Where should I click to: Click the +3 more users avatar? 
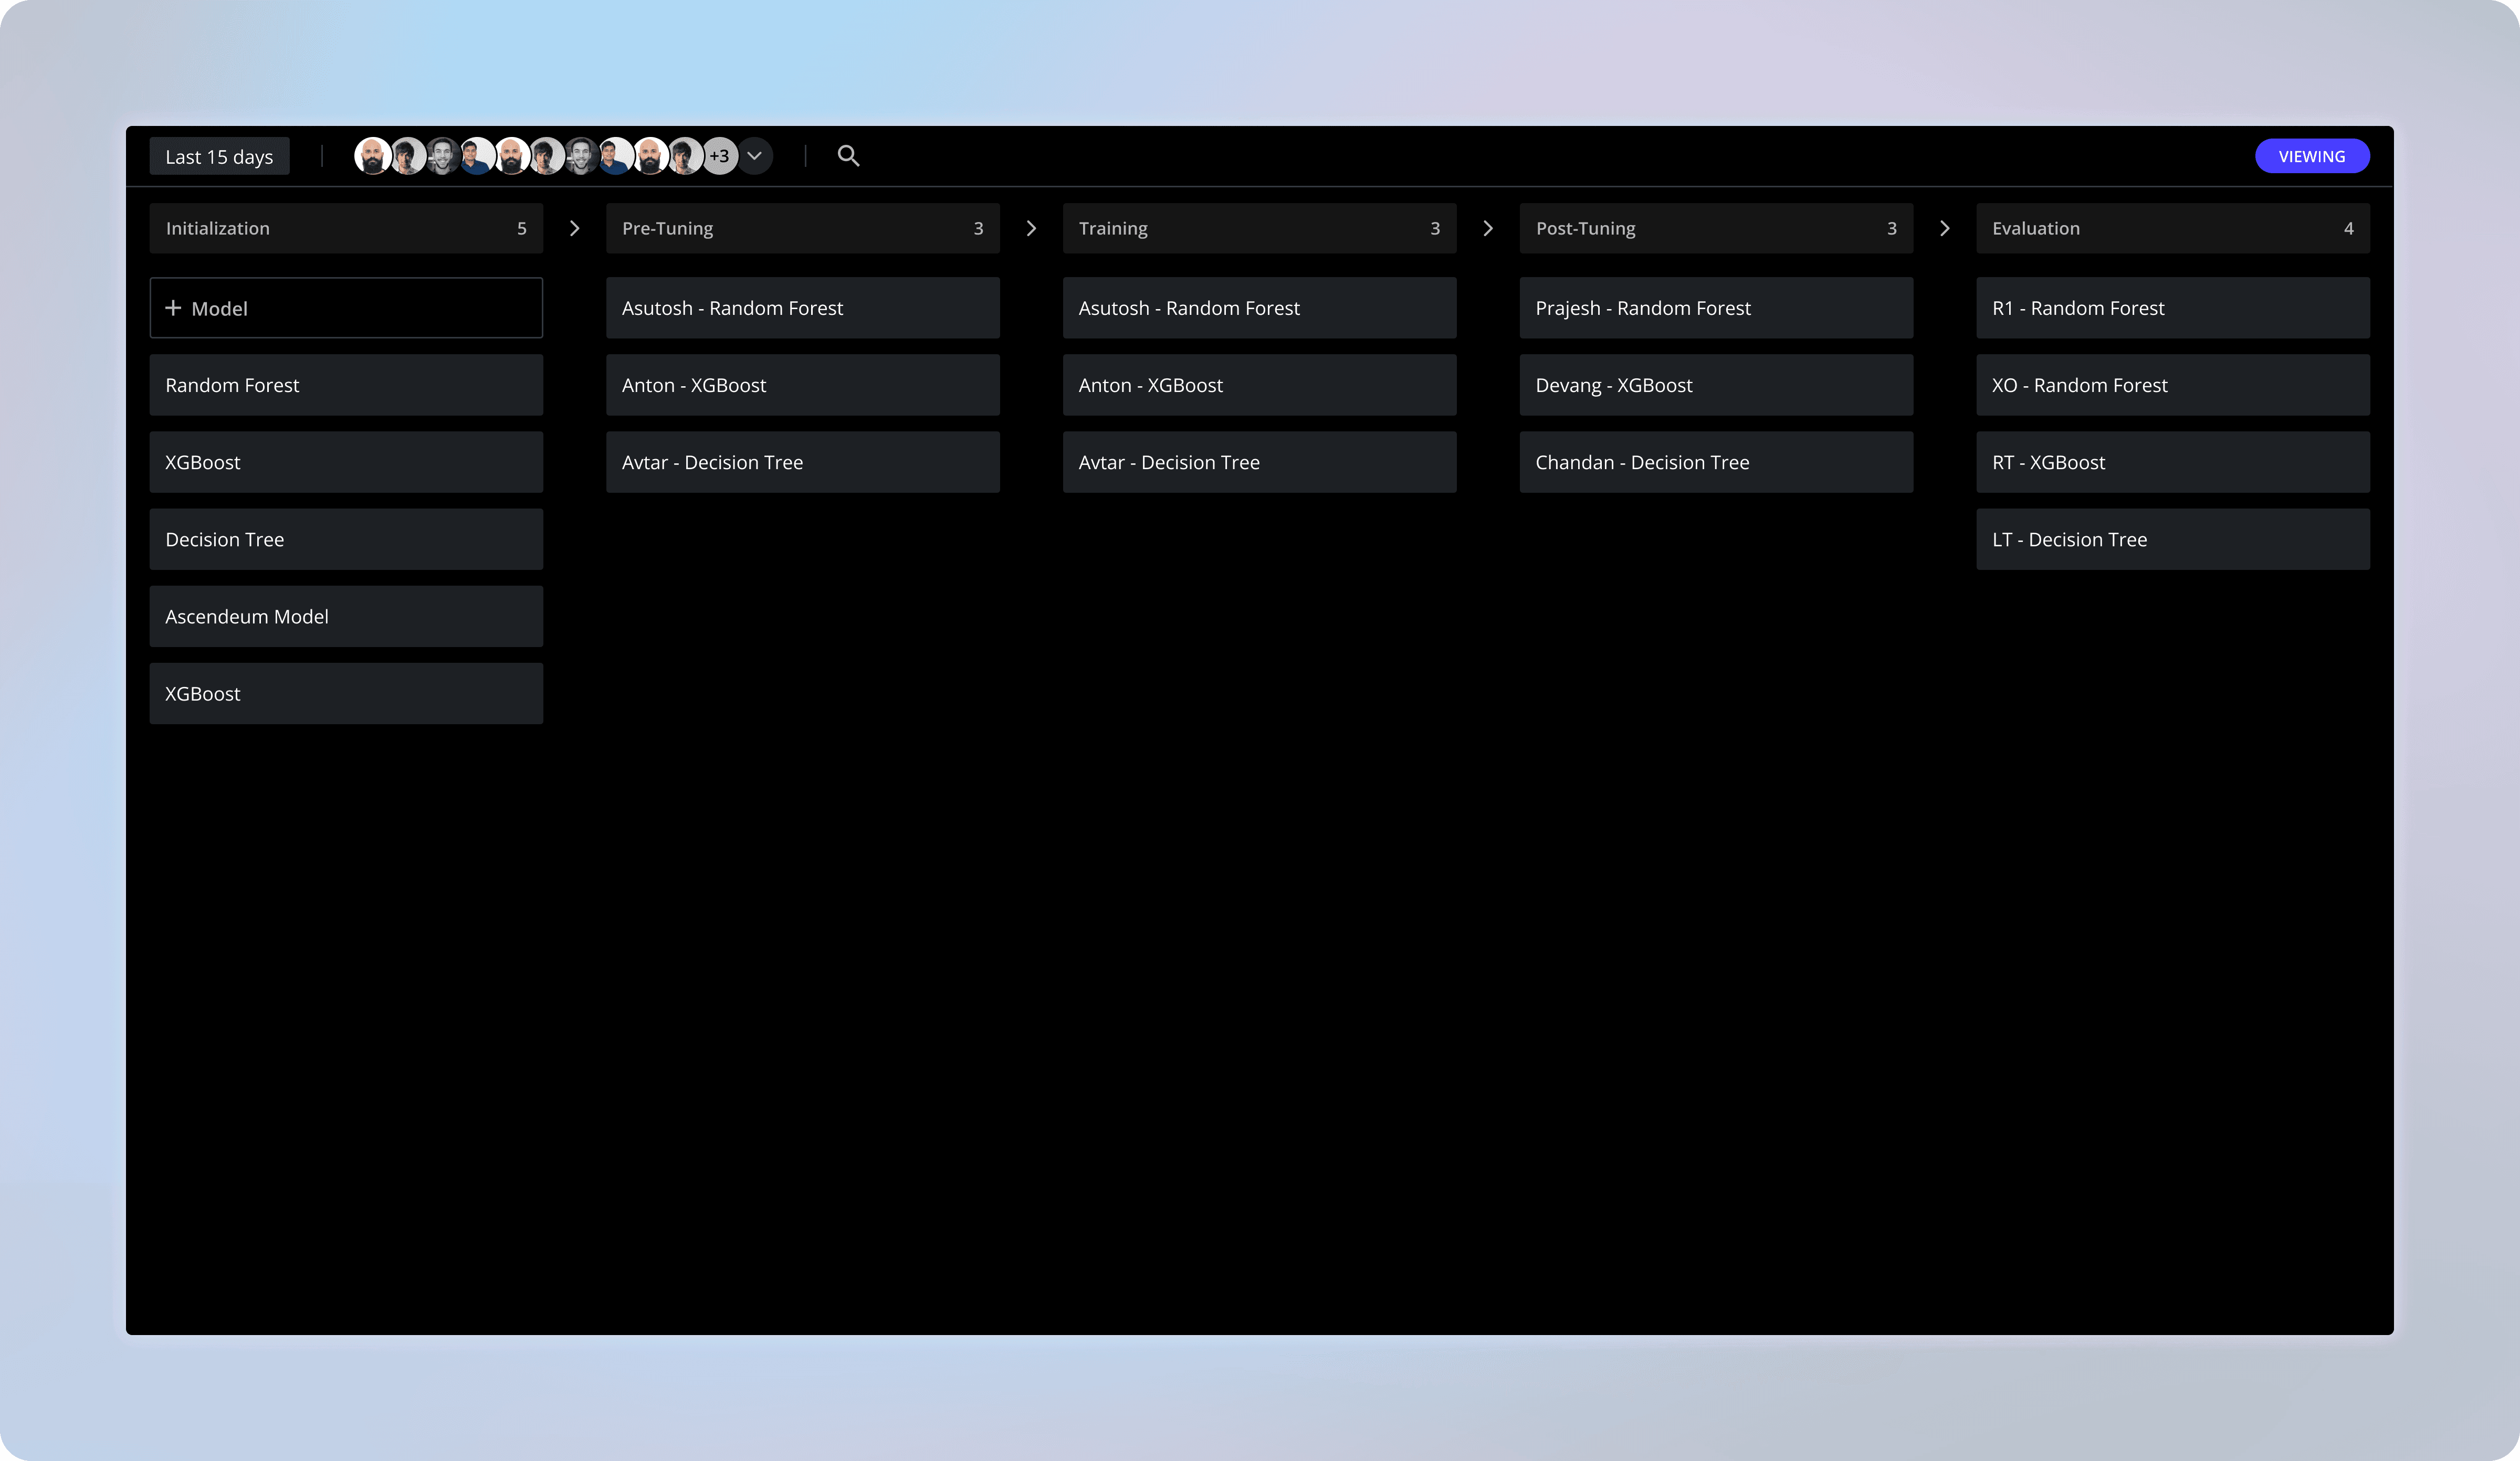point(720,156)
